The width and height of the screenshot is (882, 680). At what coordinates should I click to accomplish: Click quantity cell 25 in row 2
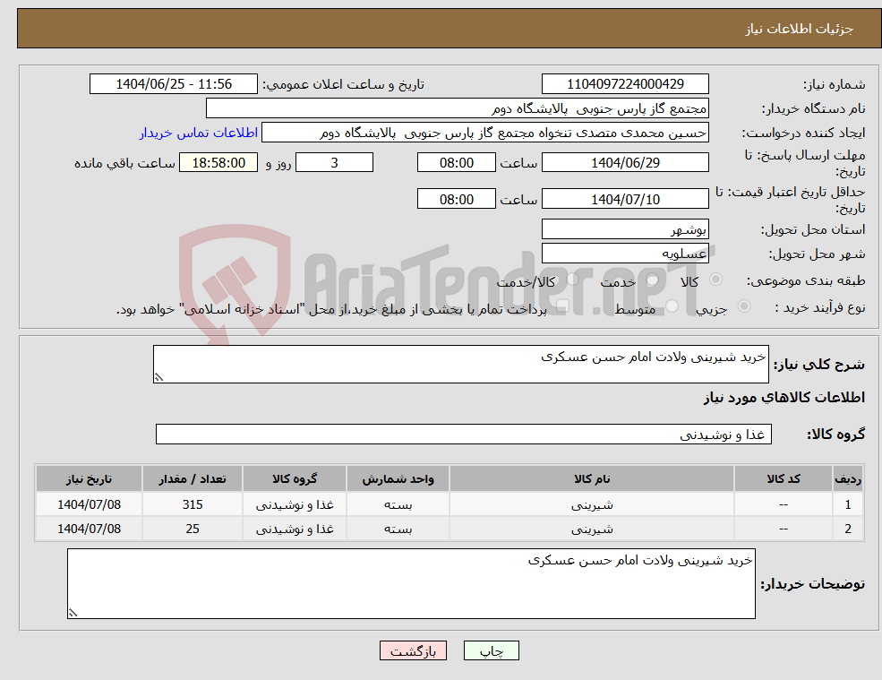tap(193, 529)
